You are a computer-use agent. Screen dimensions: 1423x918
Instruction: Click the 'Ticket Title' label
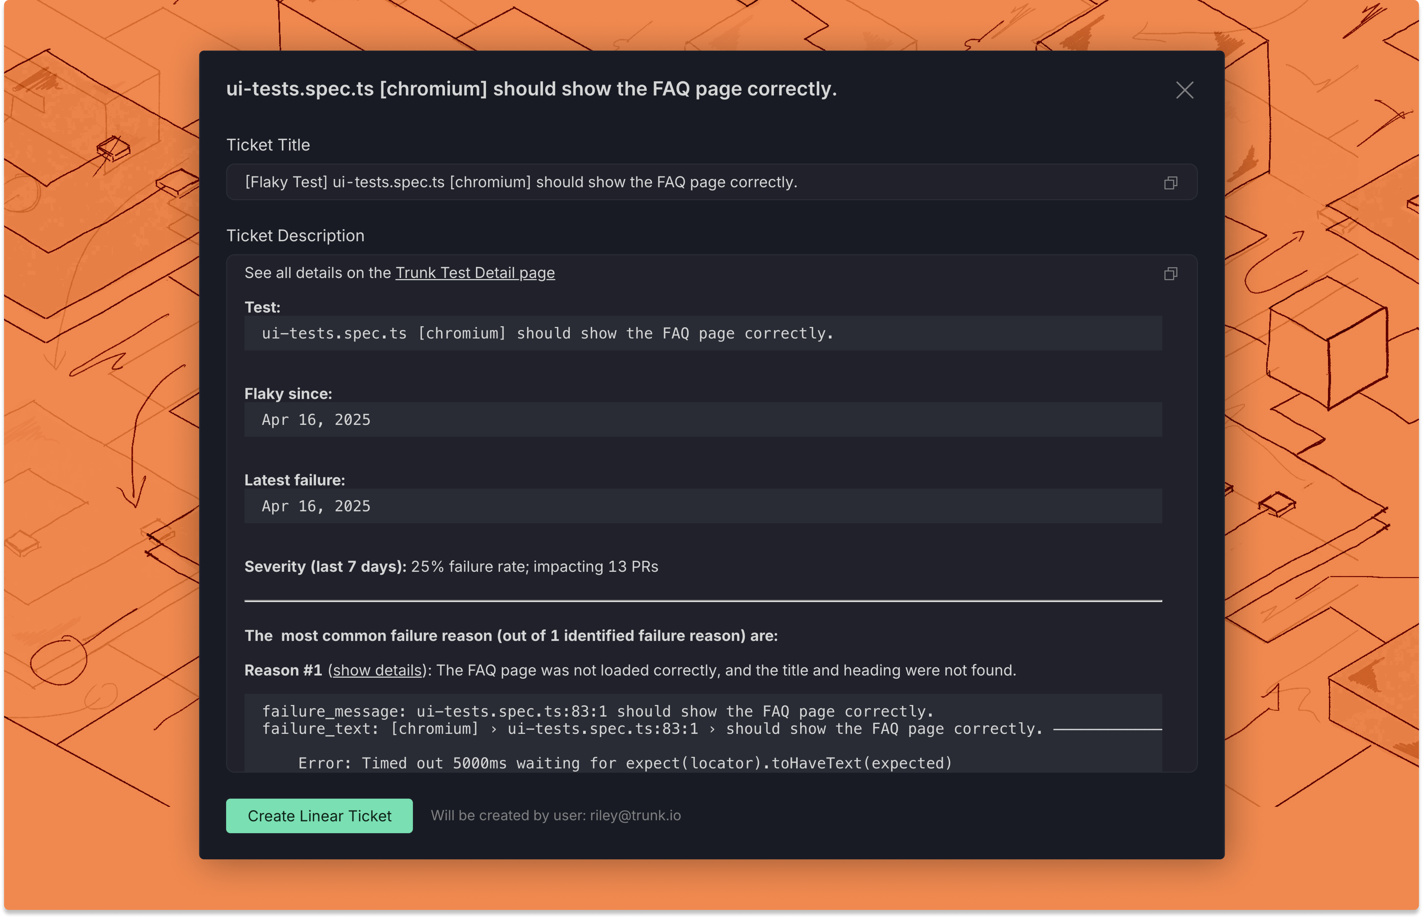click(268, 145)
